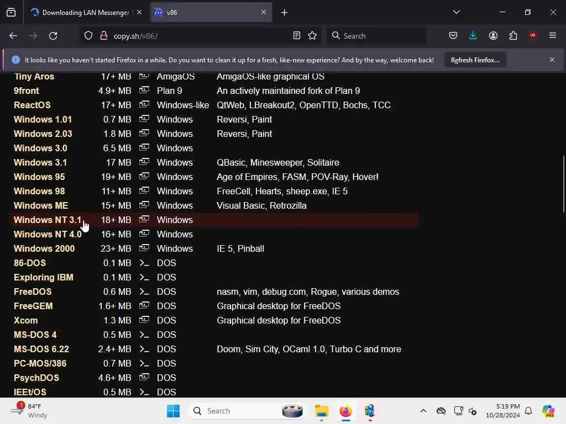This screenshot has height=424, width=566.
Task: Start Windows 95
Action: [39, 177]
